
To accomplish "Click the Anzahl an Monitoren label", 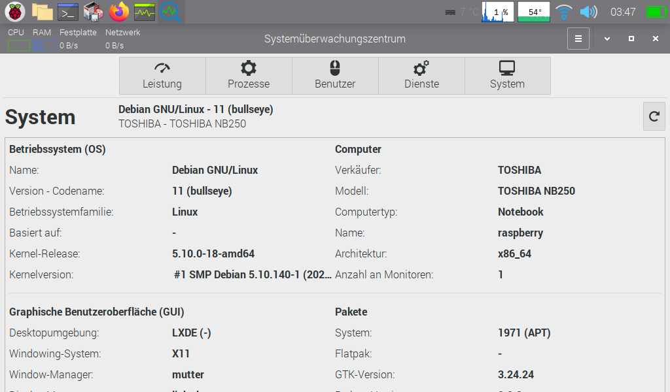I will pos(384,274).
